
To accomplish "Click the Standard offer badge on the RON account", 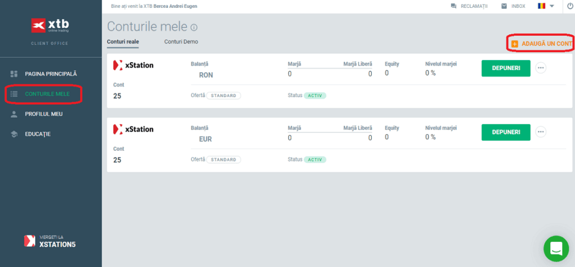I will (x=223, y=95).
